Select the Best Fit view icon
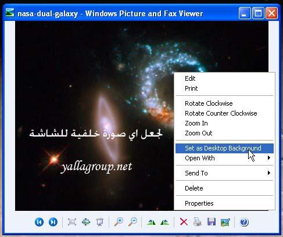The image size is (283, 237). click(72, 222)
